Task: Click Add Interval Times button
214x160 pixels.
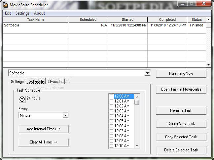Action: [x=44, y=129]
